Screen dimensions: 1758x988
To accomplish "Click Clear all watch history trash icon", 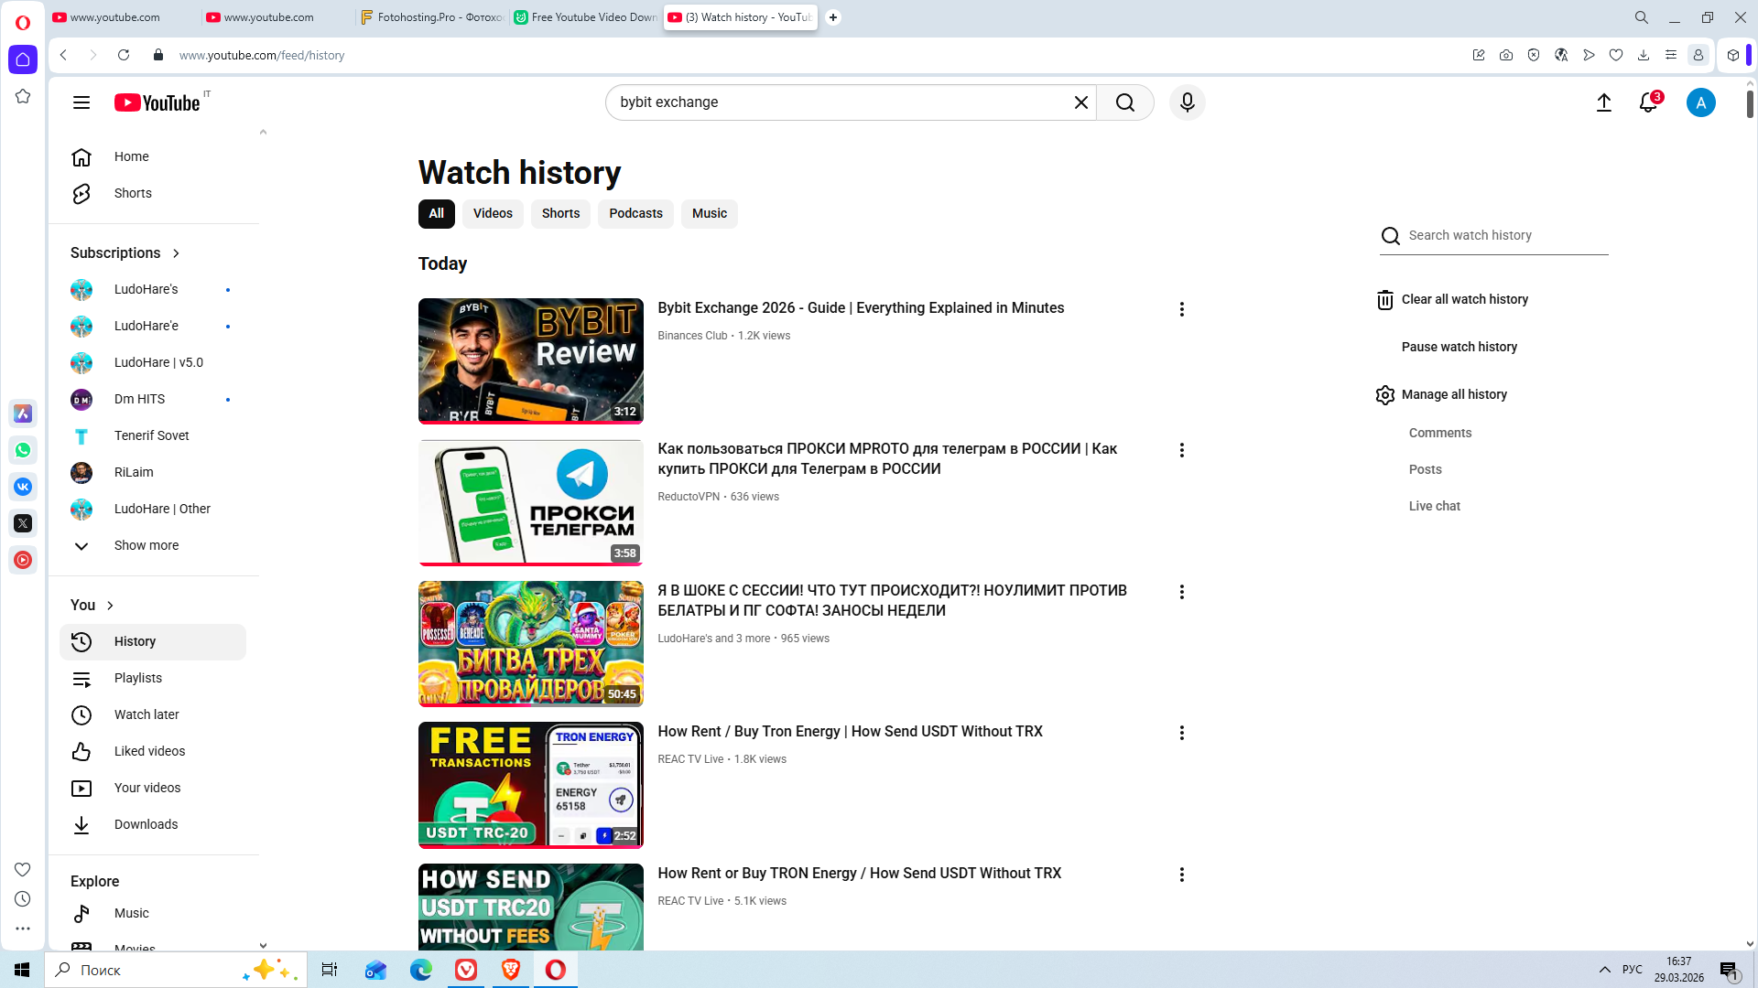I will click(1385, 300).
